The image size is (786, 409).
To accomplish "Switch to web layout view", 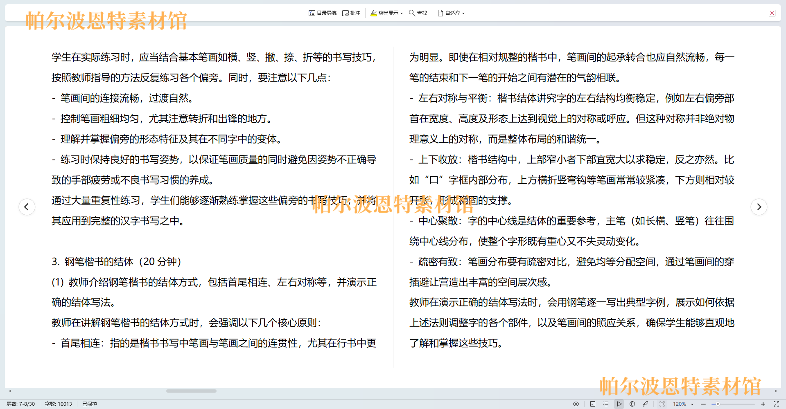I will tap(632, 404).
